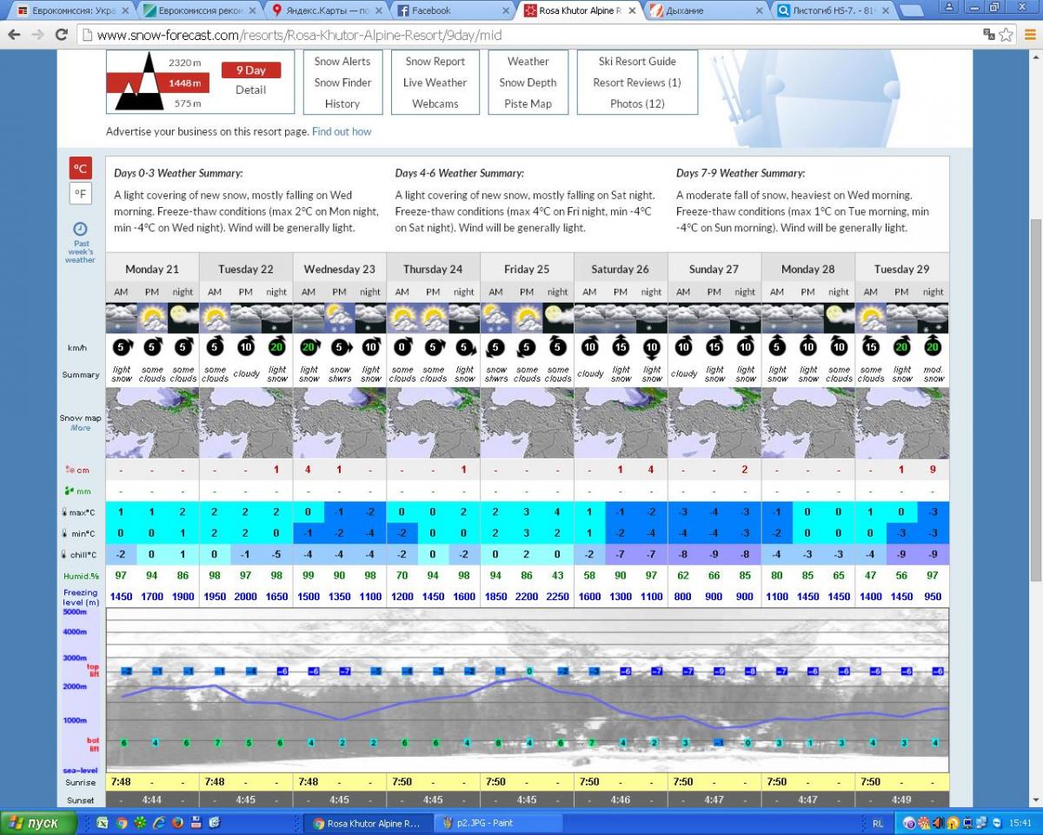This screenshot has width=1043, height=835.
Task: Open Saturday 26 snow map thumbnail
Action: 621,423
